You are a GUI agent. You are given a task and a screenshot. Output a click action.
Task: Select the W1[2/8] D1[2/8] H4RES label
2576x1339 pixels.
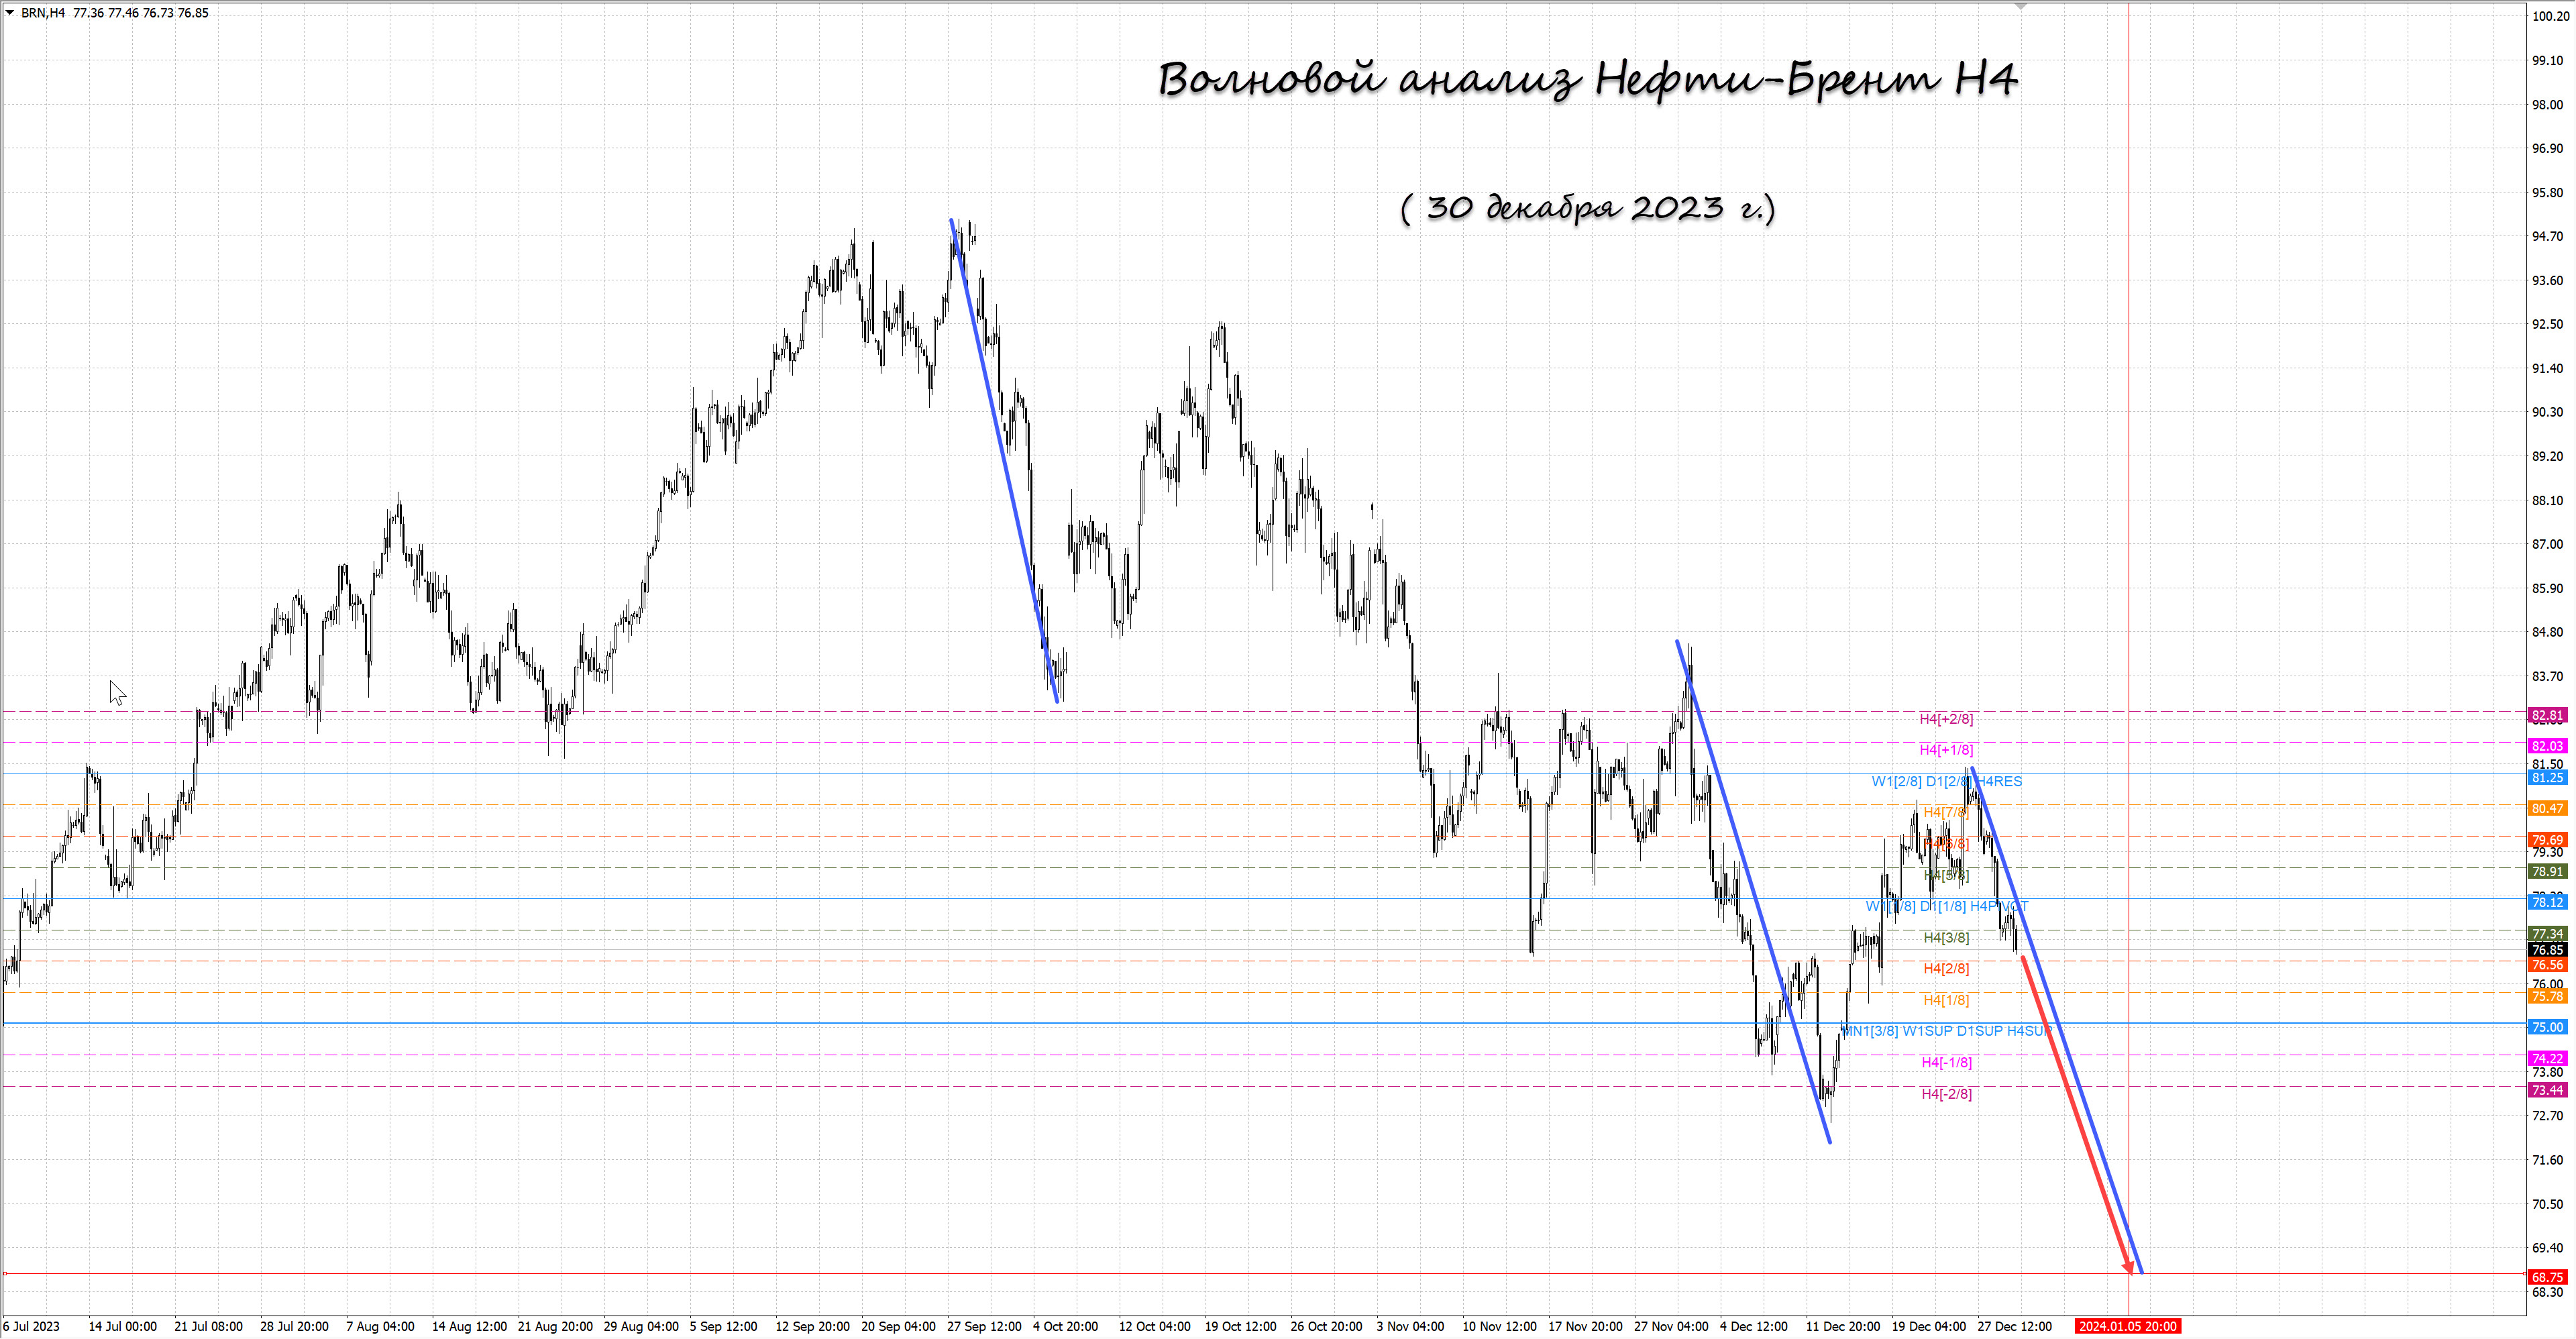click(1946, 781)
